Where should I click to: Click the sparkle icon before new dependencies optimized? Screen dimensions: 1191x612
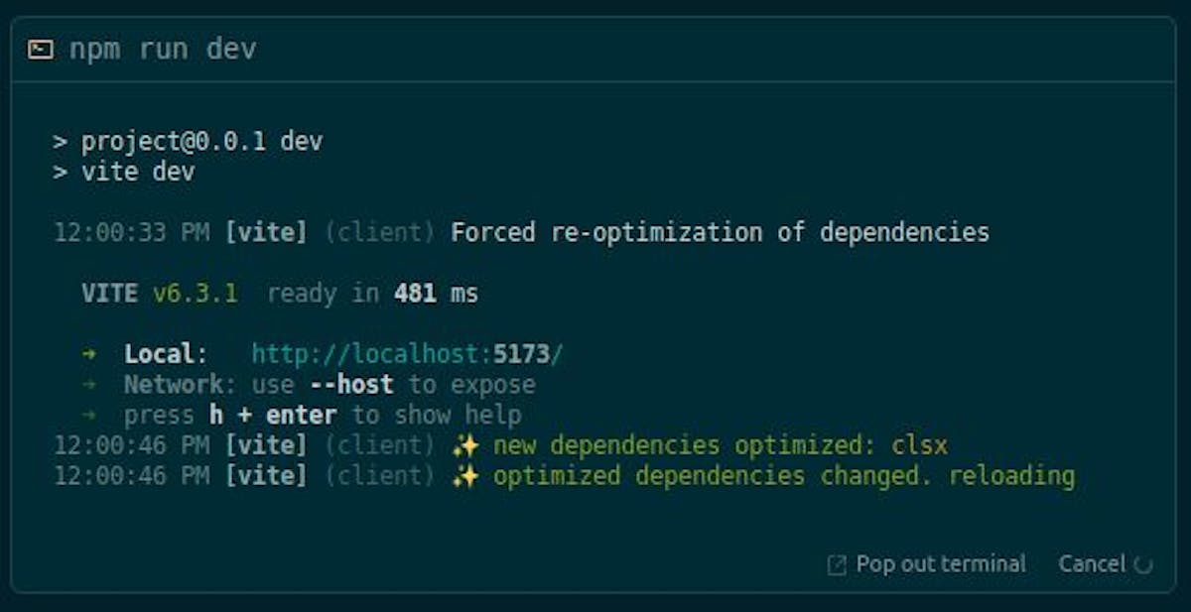(464, 445)
